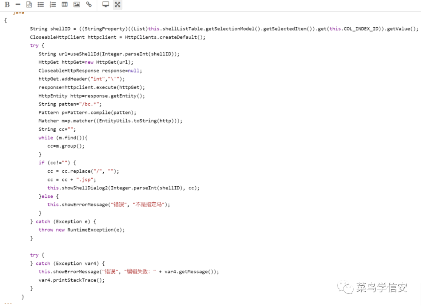Click the 'HttpGet httpGet=new HttpGet(url);' line

[86, 62]
